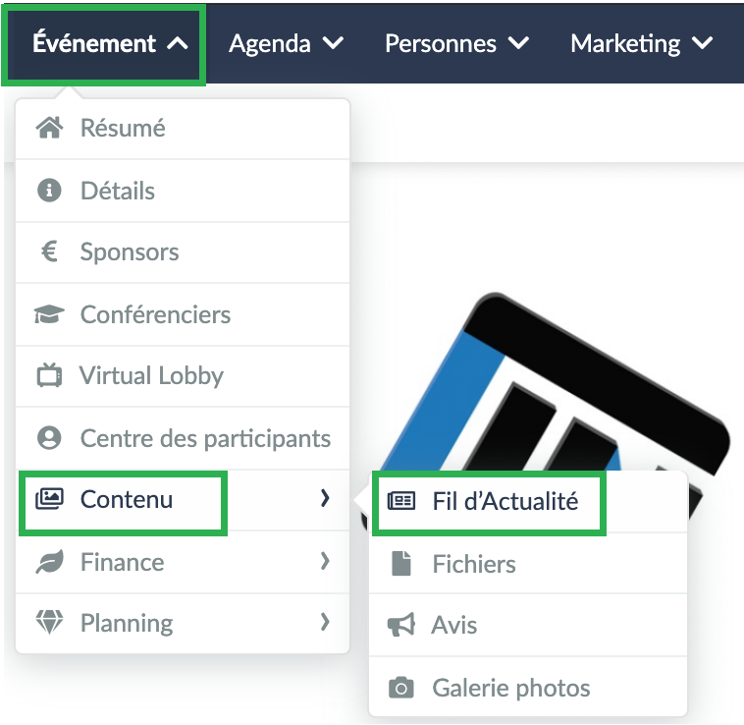Click the user icon for Centre des participants

[49, 438]
